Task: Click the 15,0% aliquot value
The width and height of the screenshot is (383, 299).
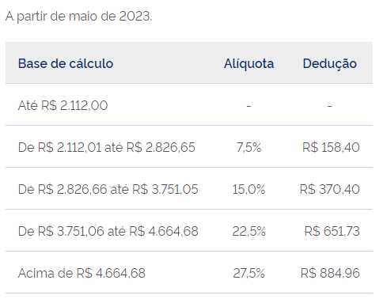Action: coord(248,189)
